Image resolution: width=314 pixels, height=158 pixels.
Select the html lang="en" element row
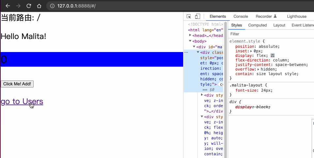pos(205,30)
